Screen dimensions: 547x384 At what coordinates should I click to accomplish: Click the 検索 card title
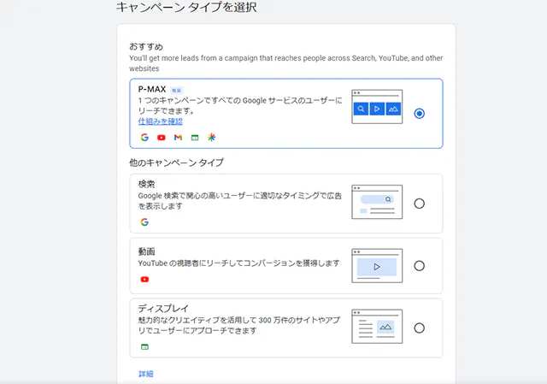point(146,184)
